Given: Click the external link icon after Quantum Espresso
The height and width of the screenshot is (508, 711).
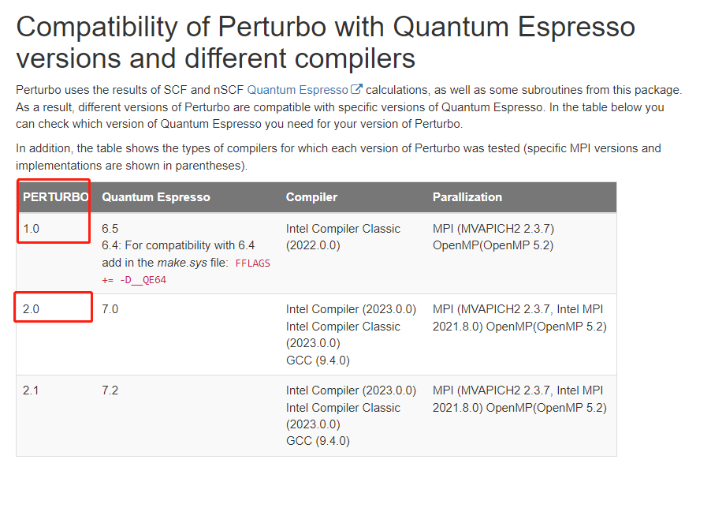Looking at the screenshot, I should click(356, 89).
